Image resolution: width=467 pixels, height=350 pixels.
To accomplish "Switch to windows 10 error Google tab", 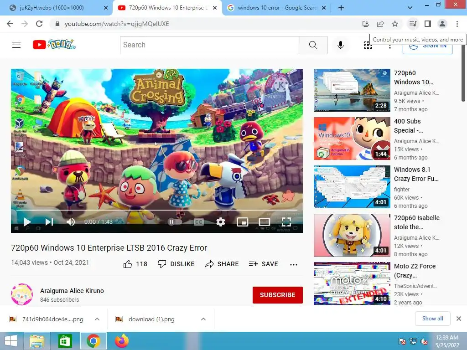I will click(x=277, y=8).
